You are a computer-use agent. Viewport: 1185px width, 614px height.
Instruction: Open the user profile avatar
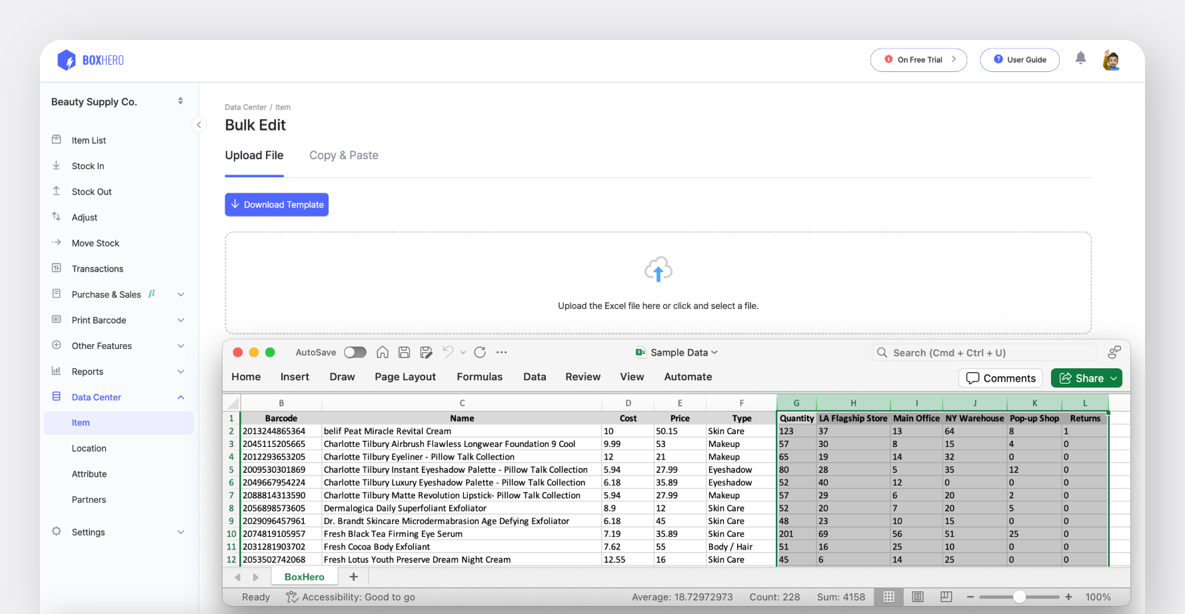coord(1111,60)
